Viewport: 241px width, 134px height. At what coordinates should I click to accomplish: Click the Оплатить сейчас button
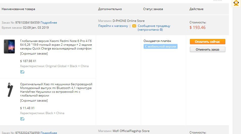208,41
